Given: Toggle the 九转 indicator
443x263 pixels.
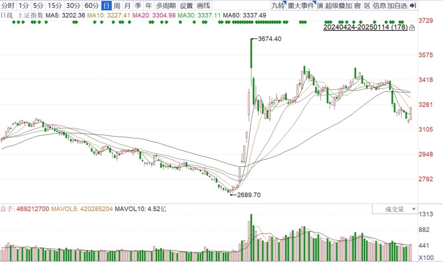Looking at the screenshot, I should point(279,6).
